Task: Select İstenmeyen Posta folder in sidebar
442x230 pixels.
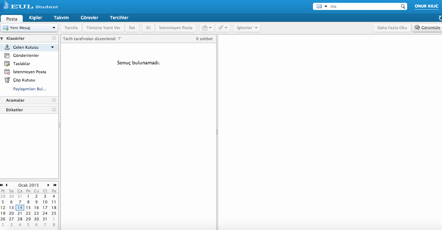Action: pos(29,72)
